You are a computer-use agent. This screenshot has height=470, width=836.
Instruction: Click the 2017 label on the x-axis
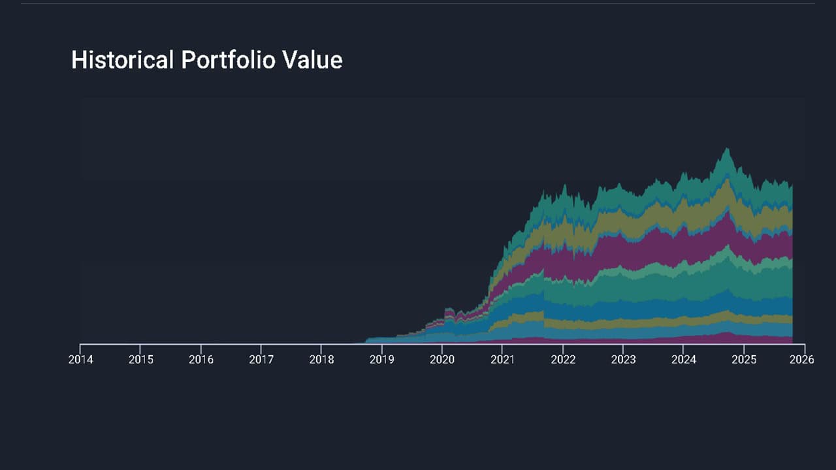pos(261,360)
